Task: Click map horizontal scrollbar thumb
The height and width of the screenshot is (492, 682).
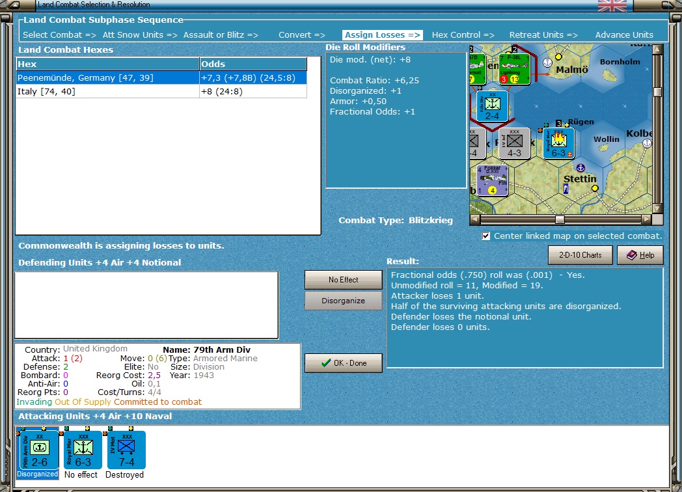Action: click(x=560, y=219)
